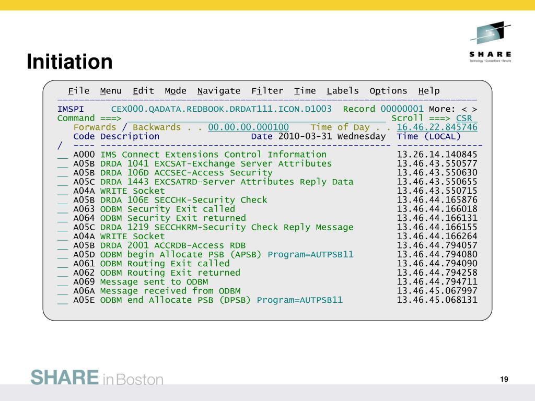Image resolution: width=535 pixels, height=401 pixels.
Task: Select the ODBM Security Exit returned record
Action: [x=267, y=218]
